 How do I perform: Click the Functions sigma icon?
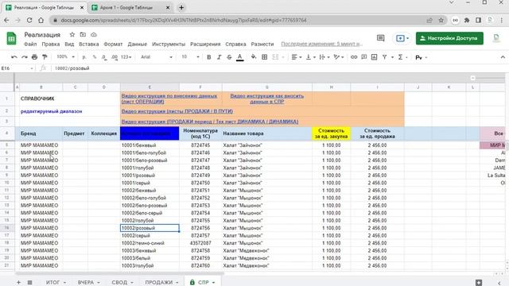click(400, 57)
